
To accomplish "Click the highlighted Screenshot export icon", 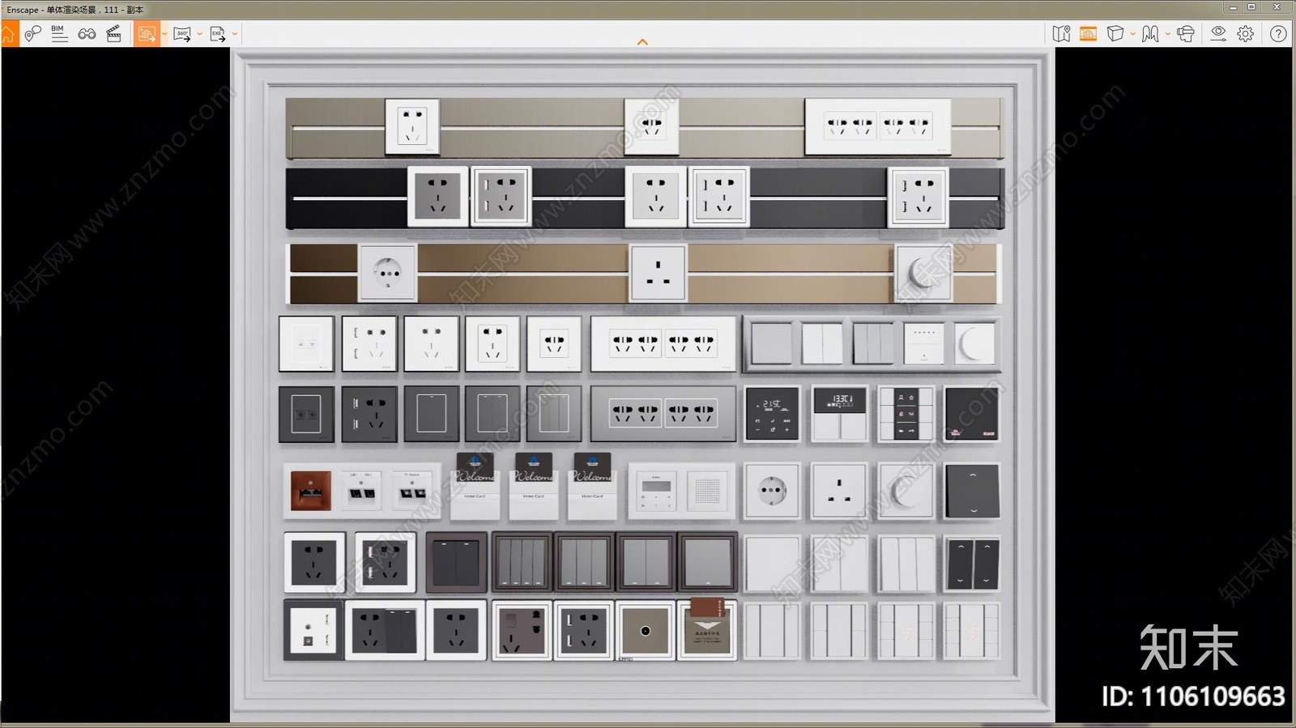I will (147, 34).
